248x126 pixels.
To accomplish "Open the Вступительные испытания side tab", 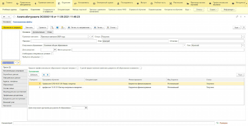I will point(15,71).
